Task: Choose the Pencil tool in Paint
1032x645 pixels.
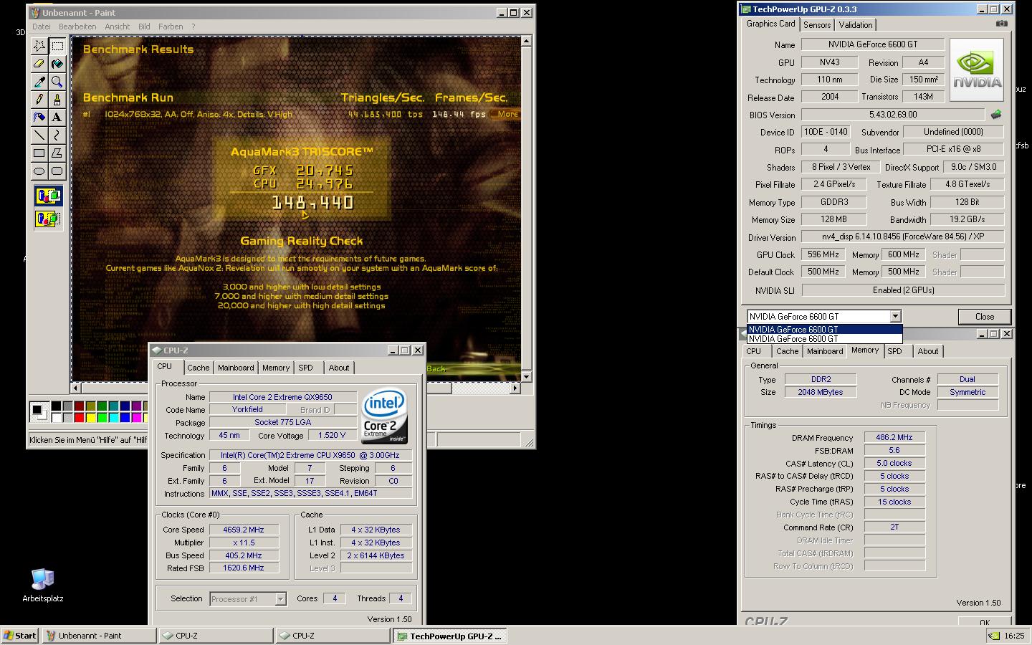Action: [39, 100]
